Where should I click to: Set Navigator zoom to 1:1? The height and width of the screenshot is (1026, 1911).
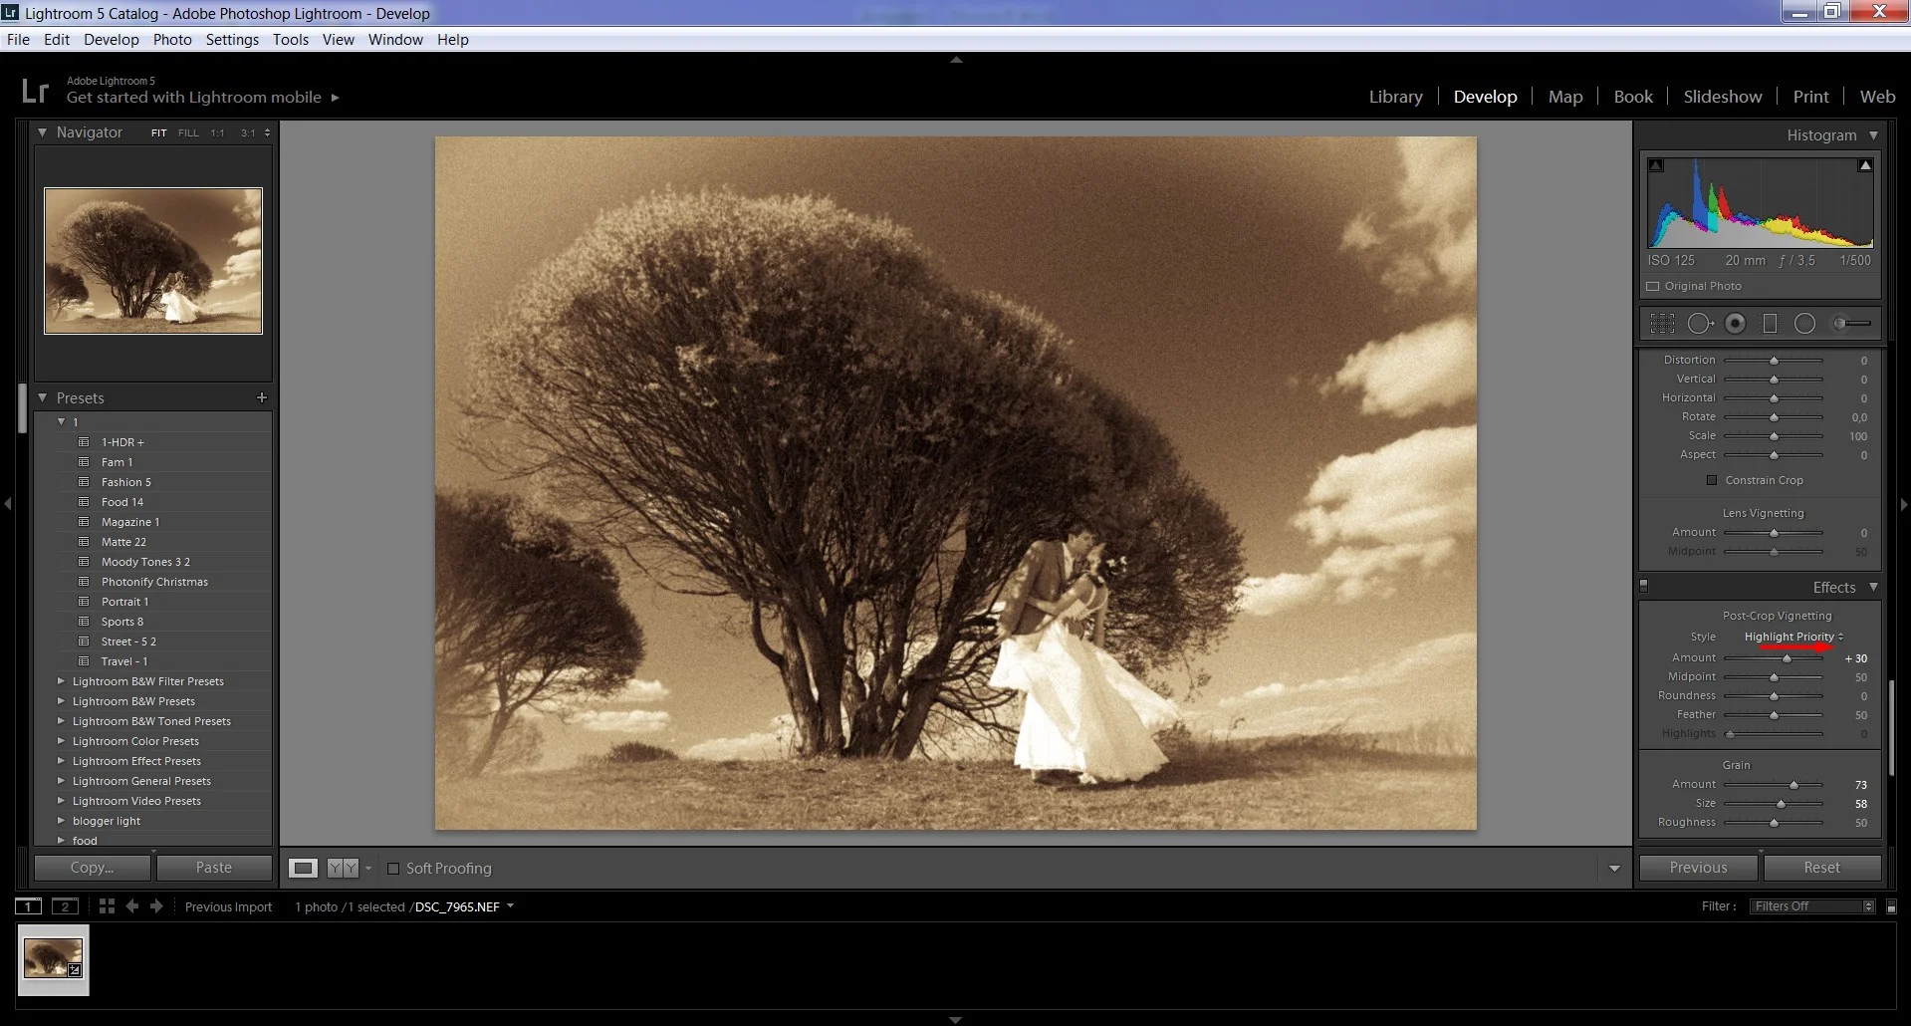(x=217, y=132)
